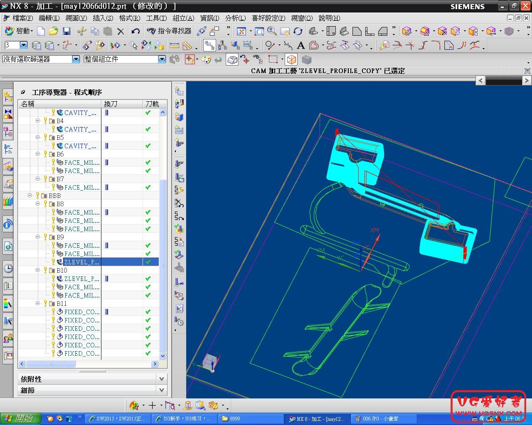Collapse the B4 program group
The height and width of the screenshot is (425, 532).
[38, 121]
